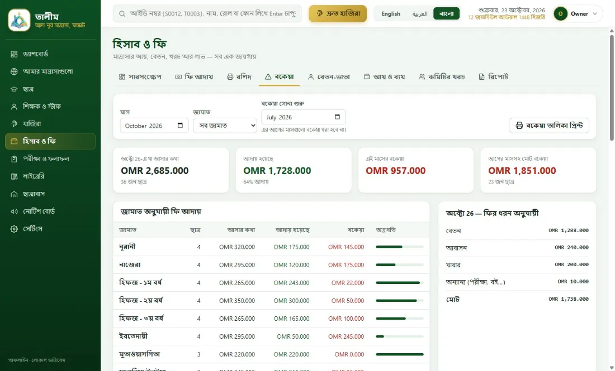The image size is (615, 371).
Task: Open the Owner account menu chevron
Action: pos(595,14)
